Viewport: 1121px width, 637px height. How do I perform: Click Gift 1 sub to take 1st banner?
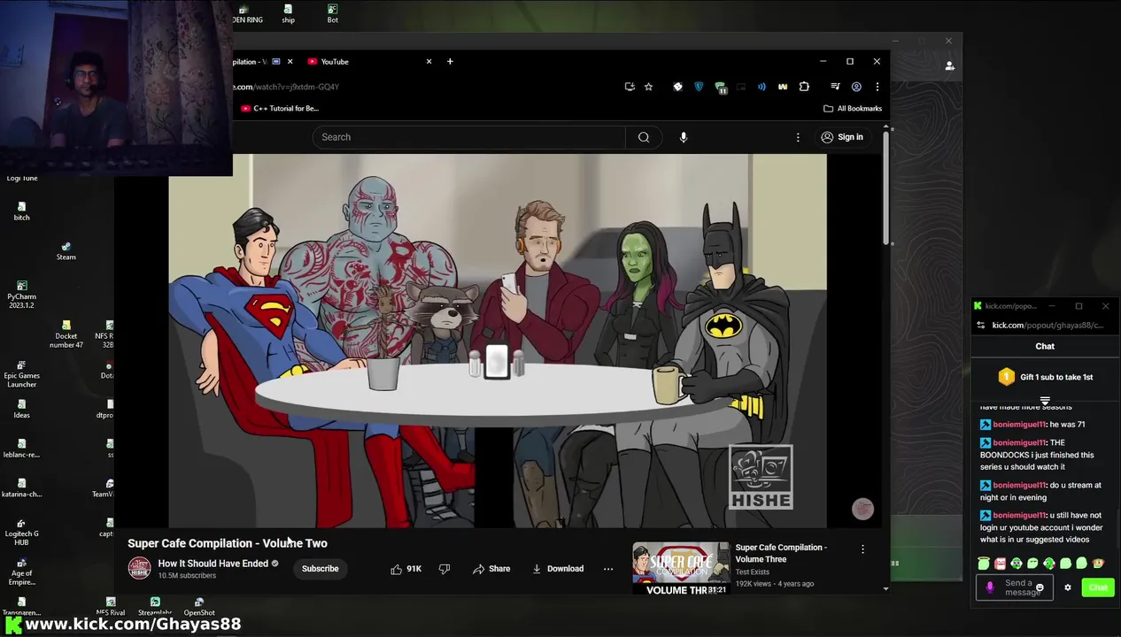(1046, 377)
